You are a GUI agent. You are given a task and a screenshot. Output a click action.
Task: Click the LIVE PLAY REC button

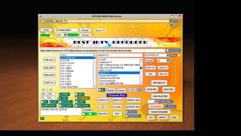[x=160, y=96]
